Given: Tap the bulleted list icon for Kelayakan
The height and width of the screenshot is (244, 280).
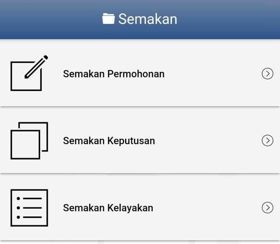Looking at the screenshot, I should (x=29, y=208).
